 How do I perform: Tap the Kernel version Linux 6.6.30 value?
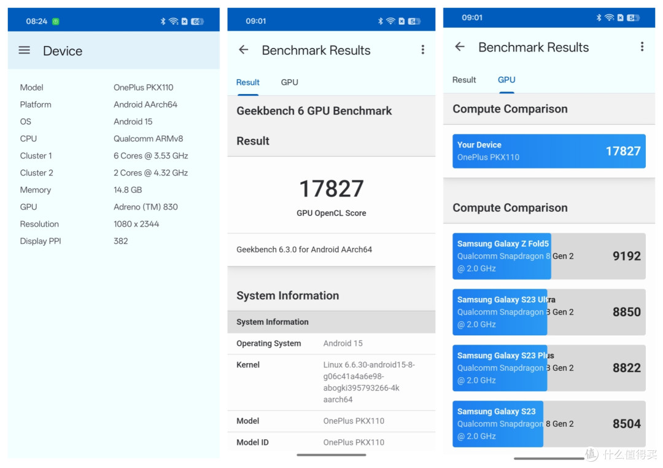(369, 382)
